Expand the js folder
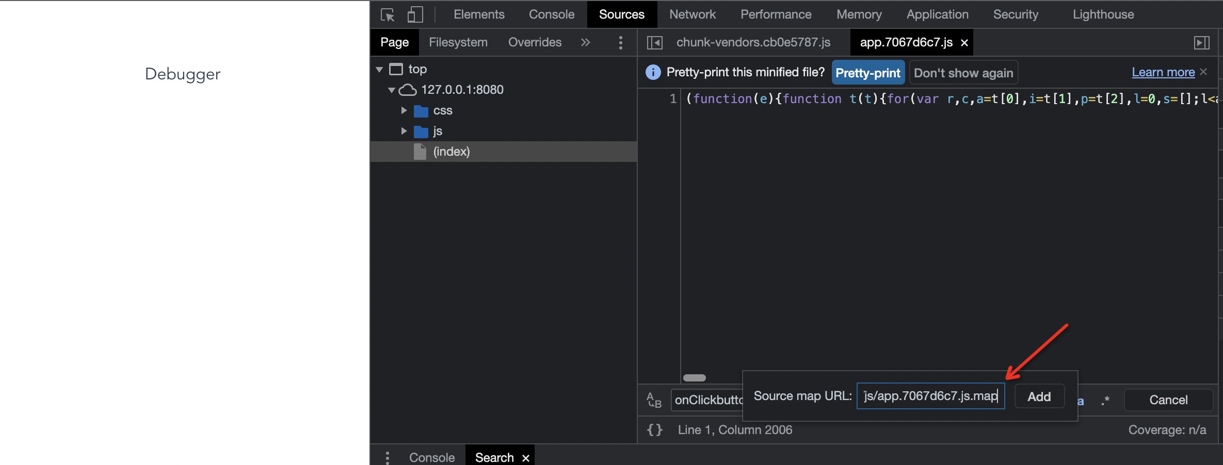Viewport: 1223px width, 465px height. [x=404, y=131]
